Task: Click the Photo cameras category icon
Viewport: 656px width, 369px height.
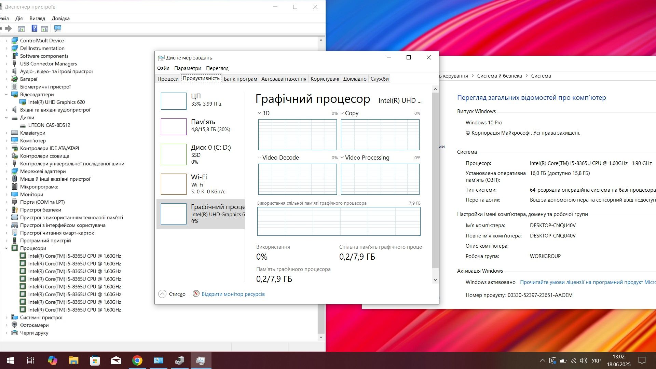Action: point(14,325)
